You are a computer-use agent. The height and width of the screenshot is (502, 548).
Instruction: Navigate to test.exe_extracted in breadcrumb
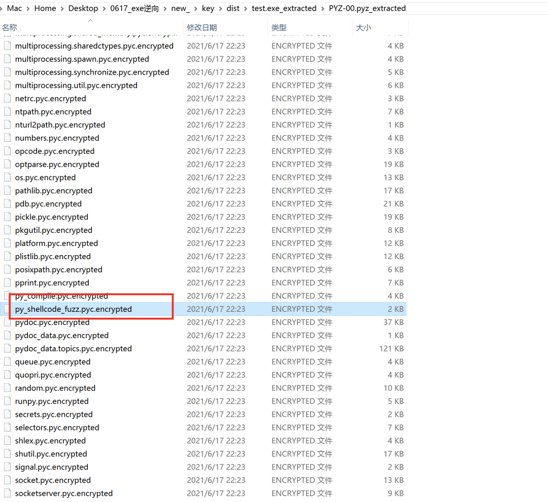point(284,9)
